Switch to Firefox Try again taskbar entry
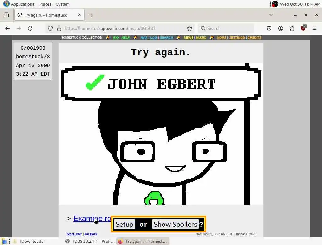 coord(143,241)
